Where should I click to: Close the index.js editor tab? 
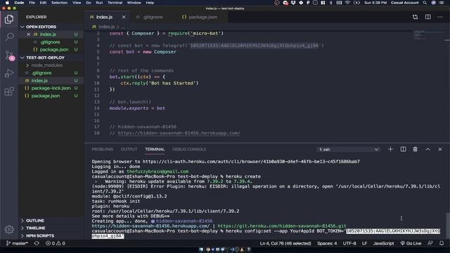pos(124,17)
